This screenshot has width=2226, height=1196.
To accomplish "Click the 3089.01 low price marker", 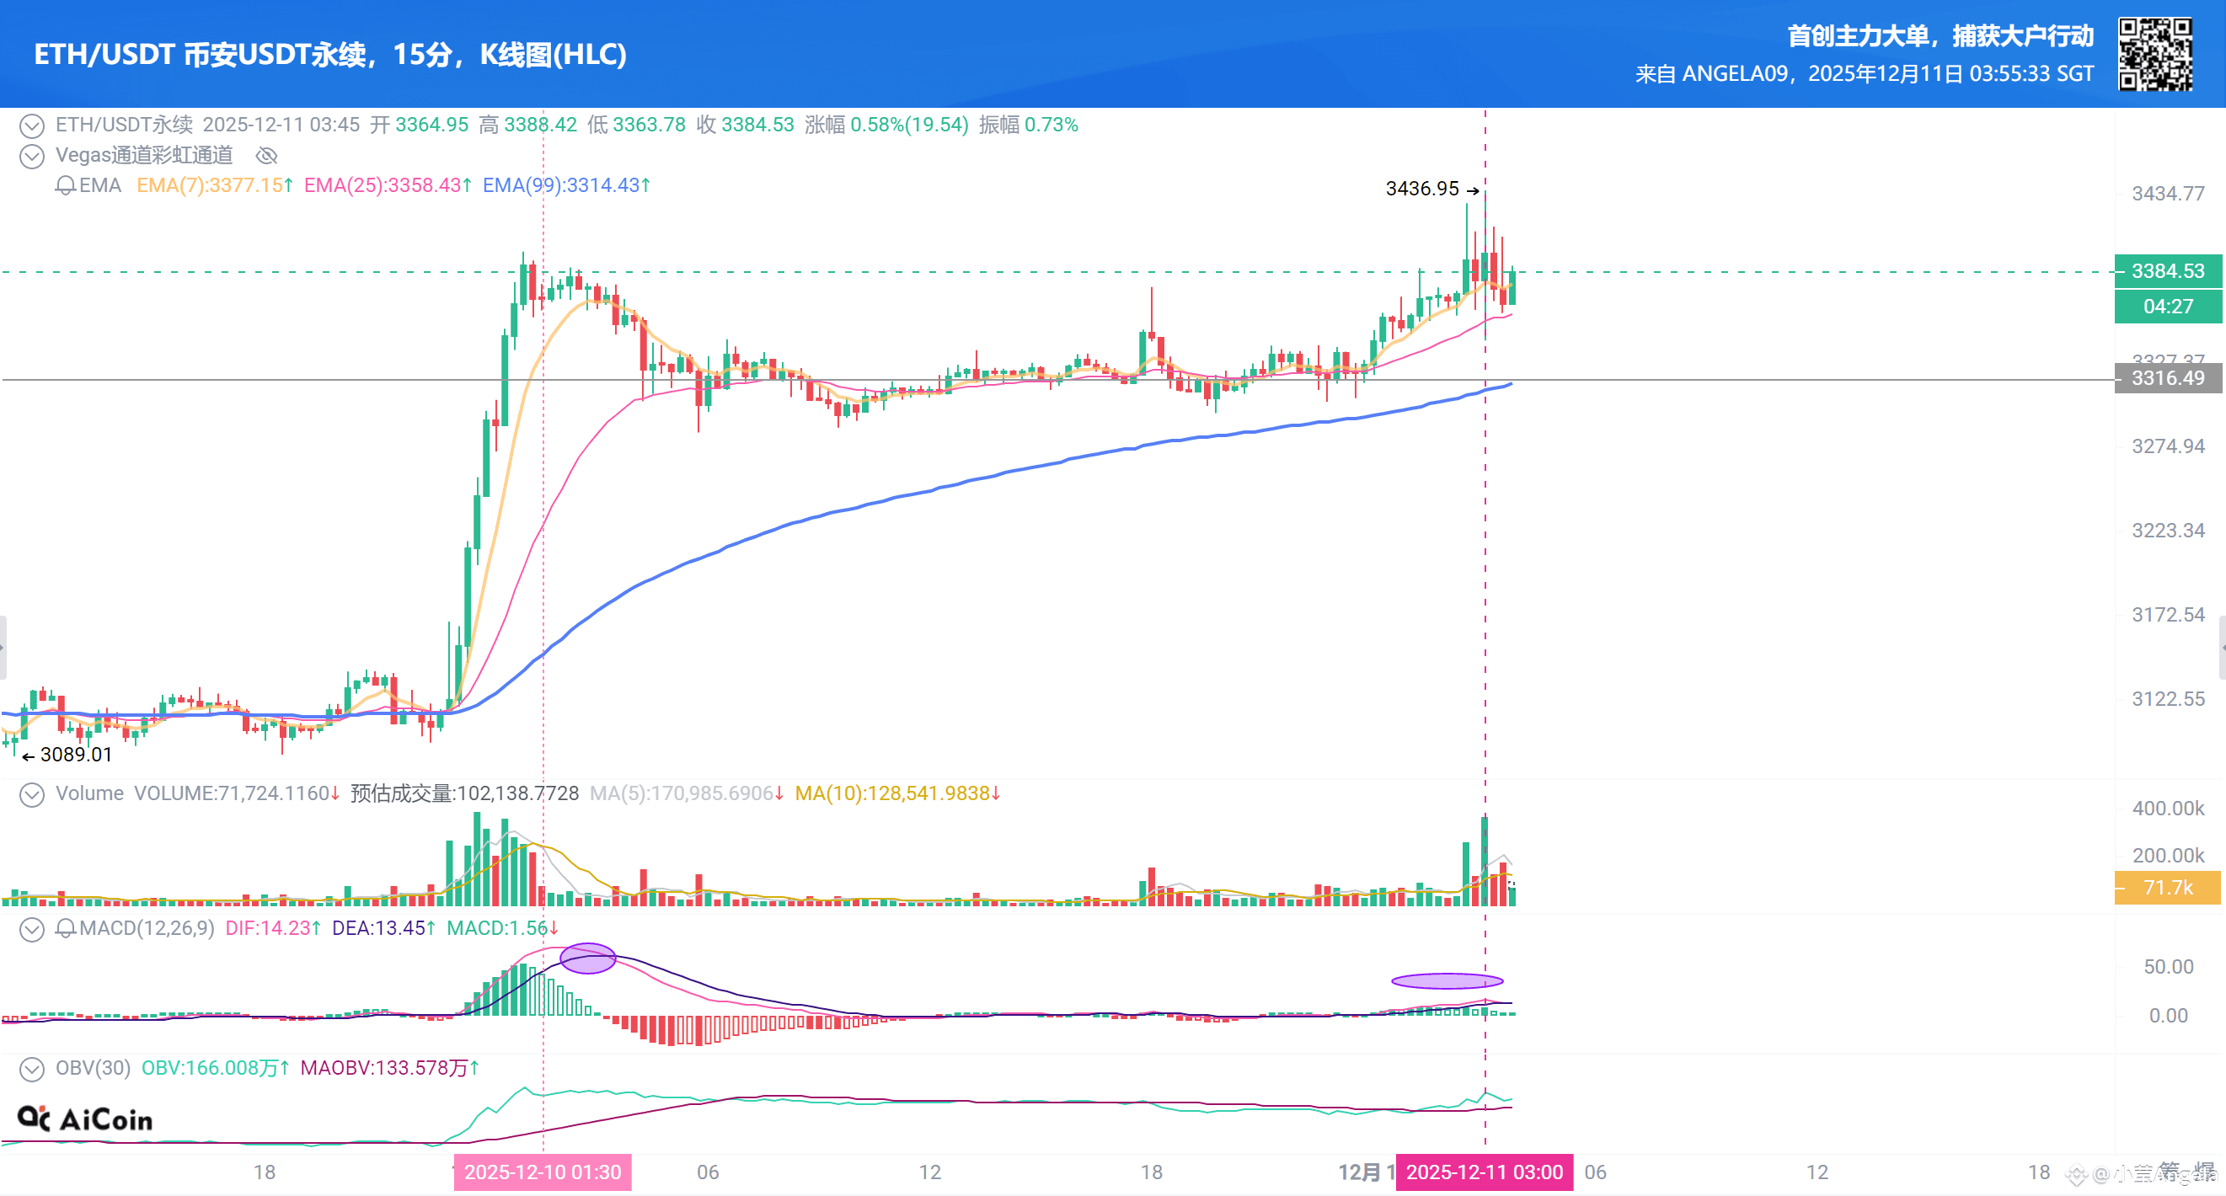I will tap(75, 755).
